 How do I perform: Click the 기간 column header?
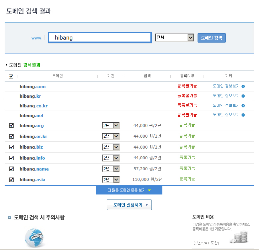pyautogui.click(x=111, y=76)
